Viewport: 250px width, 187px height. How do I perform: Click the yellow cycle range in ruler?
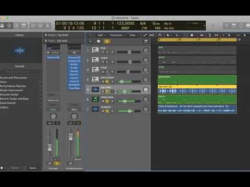pos(197,39)
